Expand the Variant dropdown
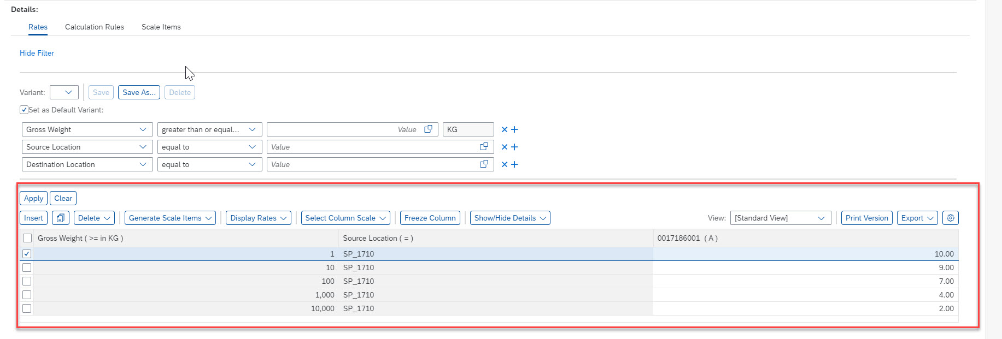Viewport: 1002px width, 339px height. tap(65, 92)
